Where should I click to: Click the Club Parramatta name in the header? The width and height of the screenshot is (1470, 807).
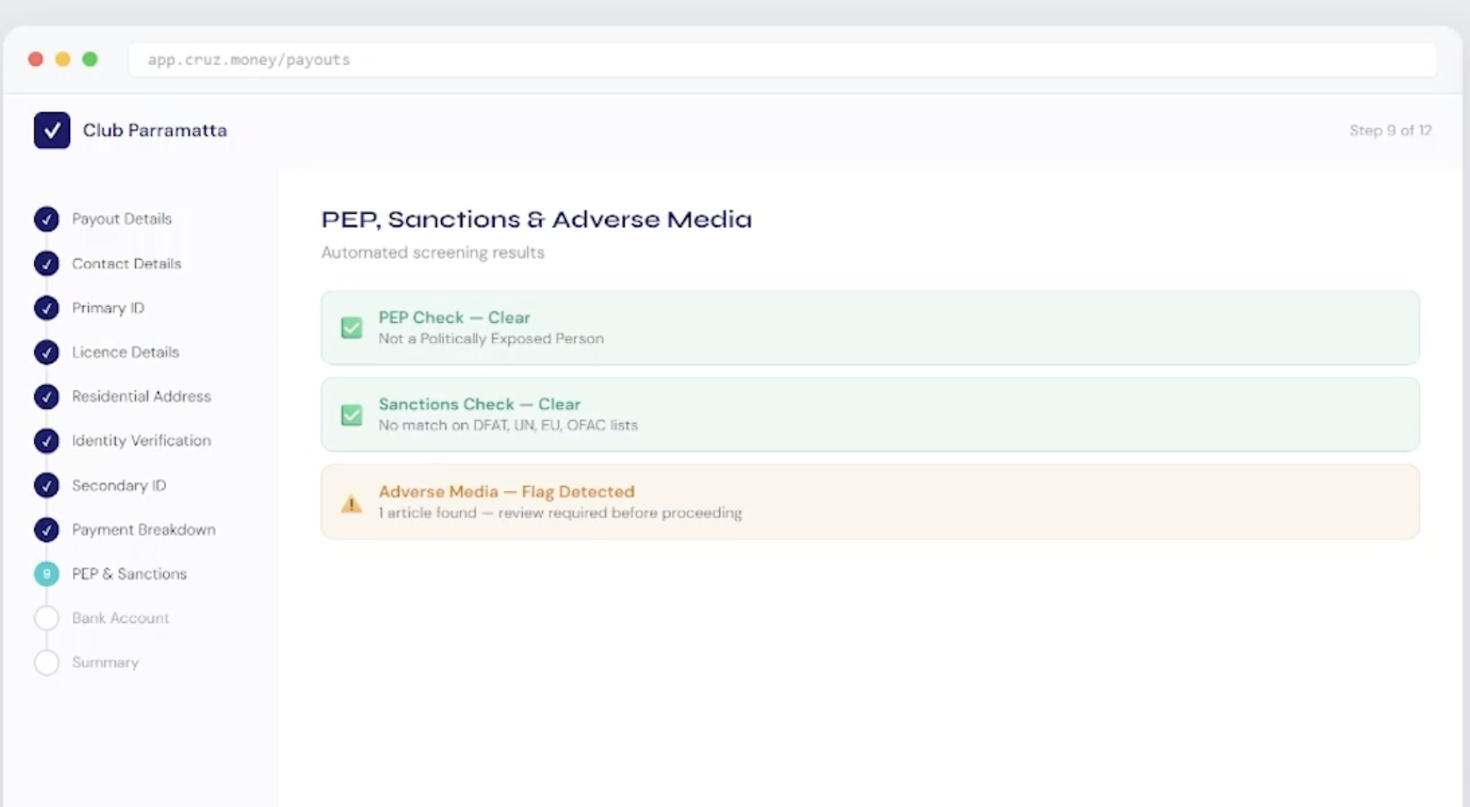click(x=154, y=130)
